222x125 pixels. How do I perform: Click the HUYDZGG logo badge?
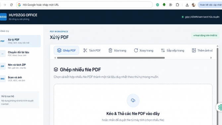click(x=3, y=17)
